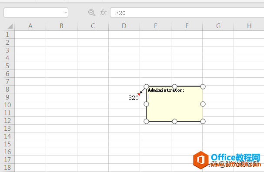Click comment box left-middle resize handle
Screen dimensions: 264x172
(x=146, y=104)
